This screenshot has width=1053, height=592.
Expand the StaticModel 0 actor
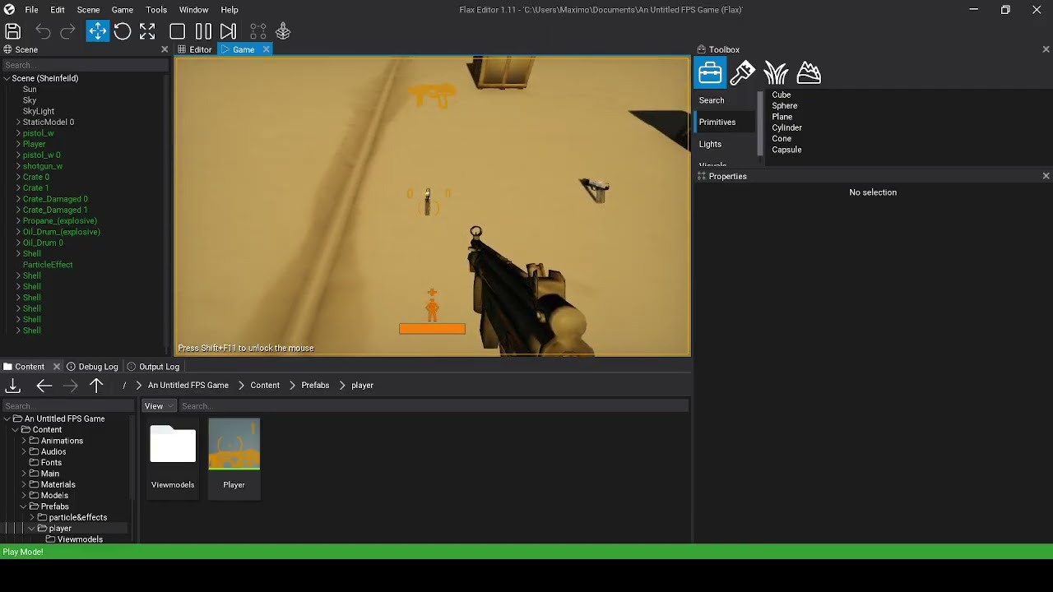click(18, 122)
